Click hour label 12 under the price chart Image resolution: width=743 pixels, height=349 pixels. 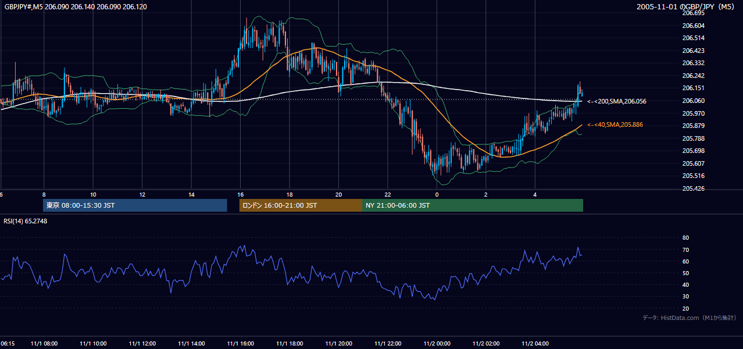click(x=142, y=194)
